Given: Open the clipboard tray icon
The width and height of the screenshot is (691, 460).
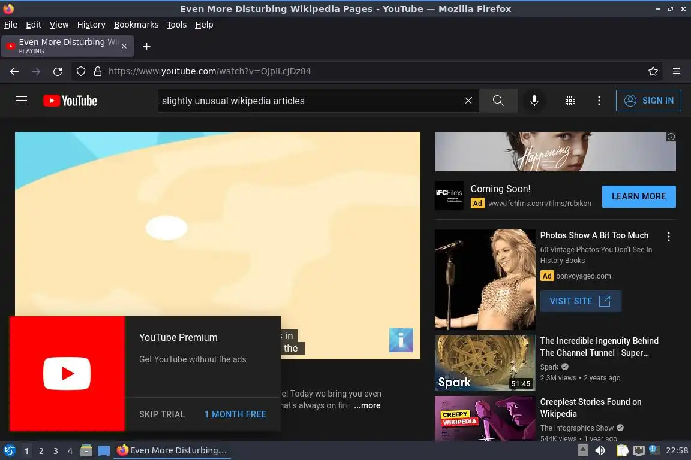Looking at the screenshot, I should [622, 450].
